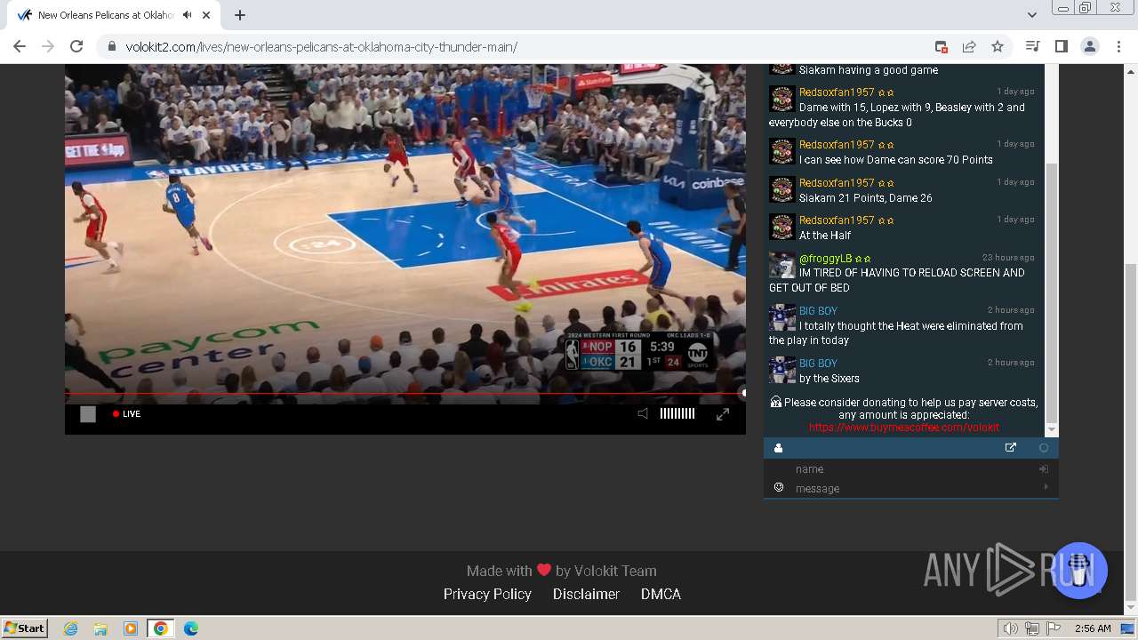Image resolution: width=1138 pixels, height=640 pixels.
Task: Click username @froggyLB in chat
Action: point(825,259)
